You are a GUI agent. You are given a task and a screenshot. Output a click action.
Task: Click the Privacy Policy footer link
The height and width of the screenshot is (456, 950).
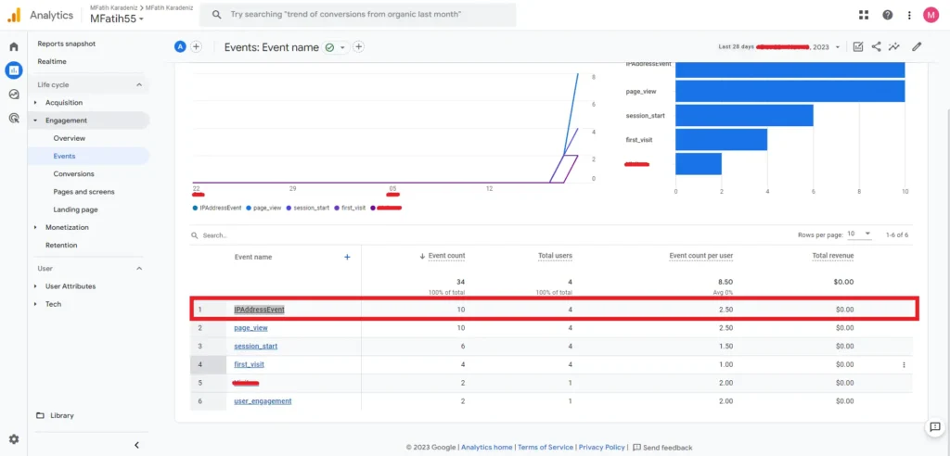(603, 447)
